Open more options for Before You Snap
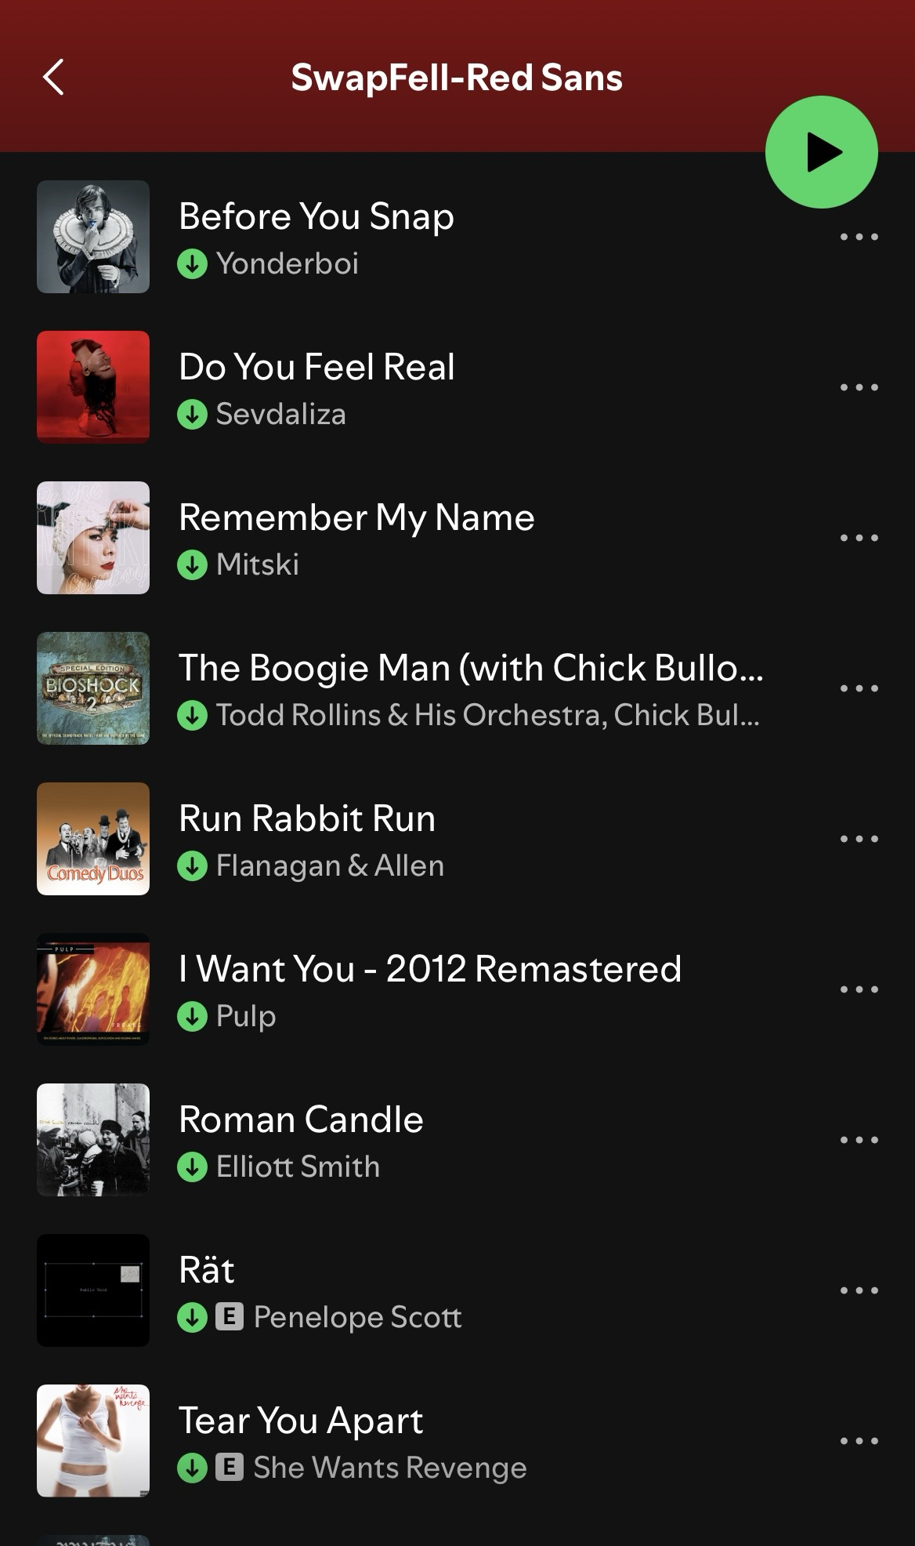The width and height of the screenshot is (915, 1546). [x=859, y=237]
